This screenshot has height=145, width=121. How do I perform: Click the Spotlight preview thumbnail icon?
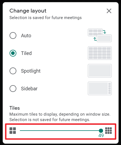[100, 71]
